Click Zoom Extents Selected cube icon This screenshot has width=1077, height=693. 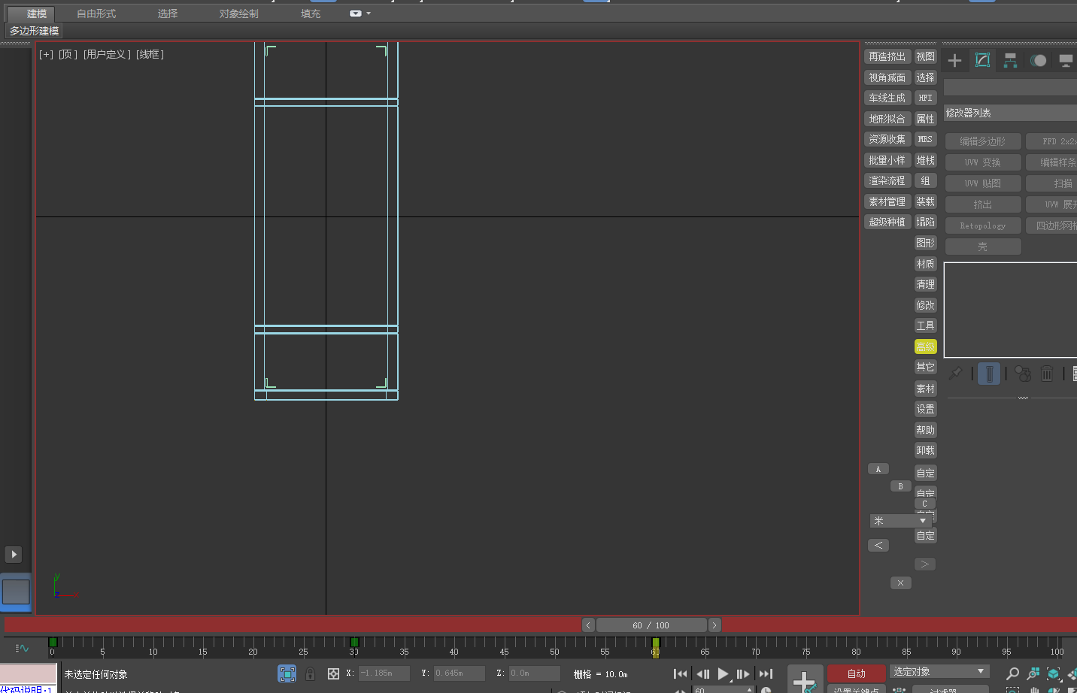tap(1054, 674)
